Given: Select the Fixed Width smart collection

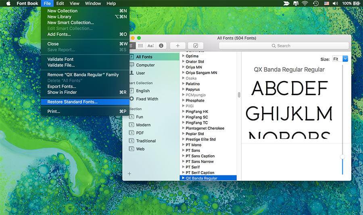Looking at the screenshot, I should (147, 99).
